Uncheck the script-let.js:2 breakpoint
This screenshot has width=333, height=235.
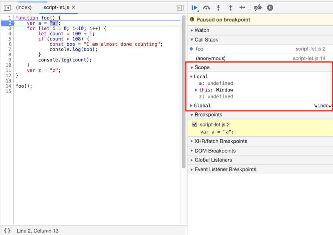coord(195,125)
